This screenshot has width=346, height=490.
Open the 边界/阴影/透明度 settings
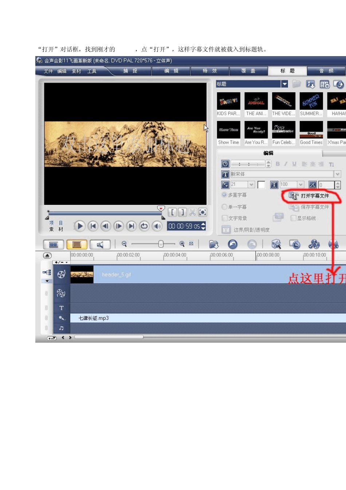[251, 230]
